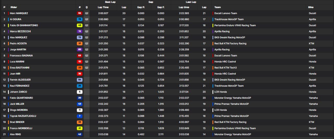This screenshot has height=139, width=334.
Task: Click the Q2 badge in Pedro Acosta's row
Action: (x=87, y=44)
